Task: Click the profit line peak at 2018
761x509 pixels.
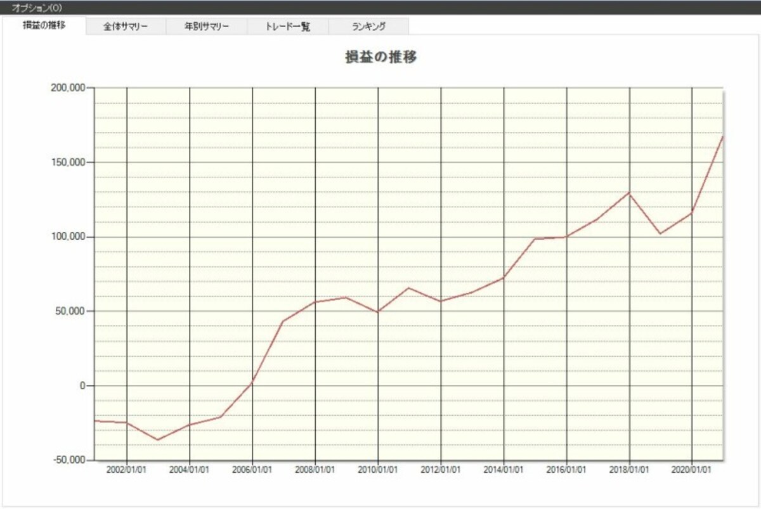Action: 629,193
